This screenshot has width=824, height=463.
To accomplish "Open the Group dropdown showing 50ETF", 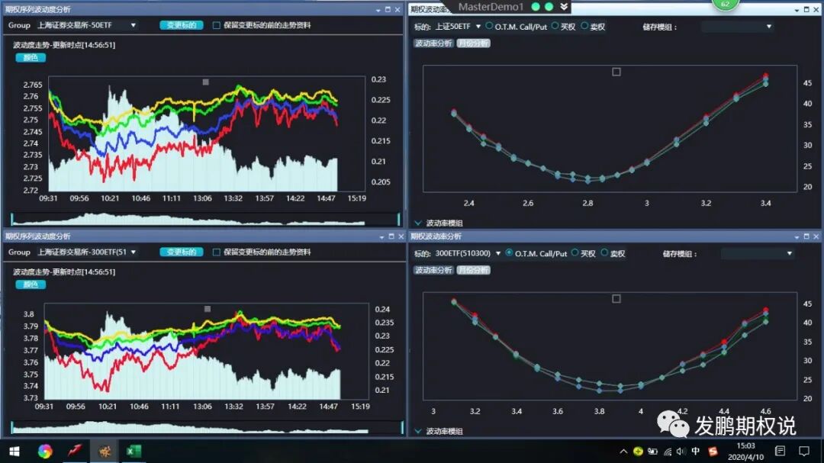I will pos(87,25).
